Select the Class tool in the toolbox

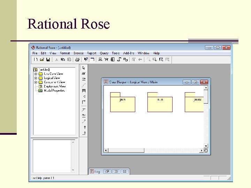(84, 91)
